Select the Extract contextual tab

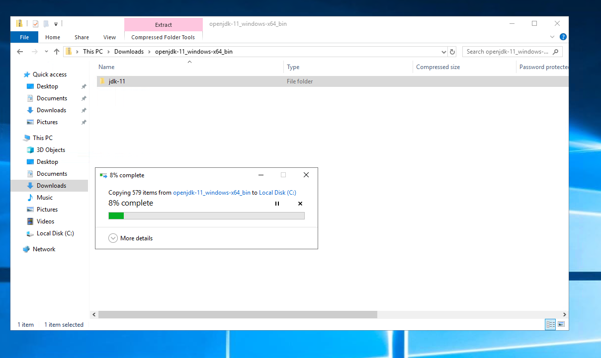[164, 25]
